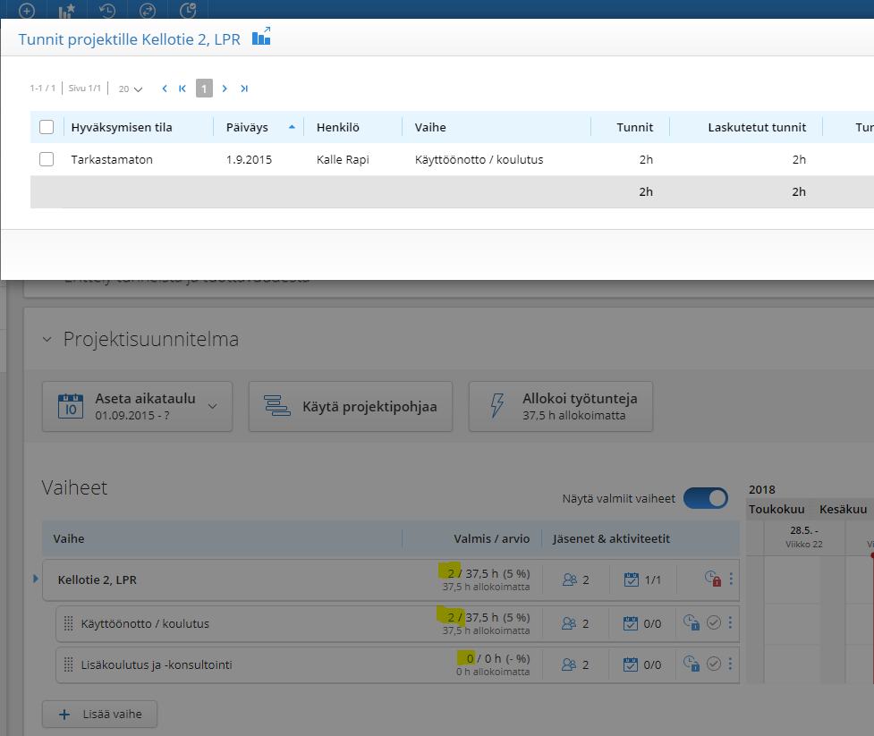874x736 pixels.
Task: Open the members icon of Kellotie 2, LPR row
Action: tap(570, 580)
